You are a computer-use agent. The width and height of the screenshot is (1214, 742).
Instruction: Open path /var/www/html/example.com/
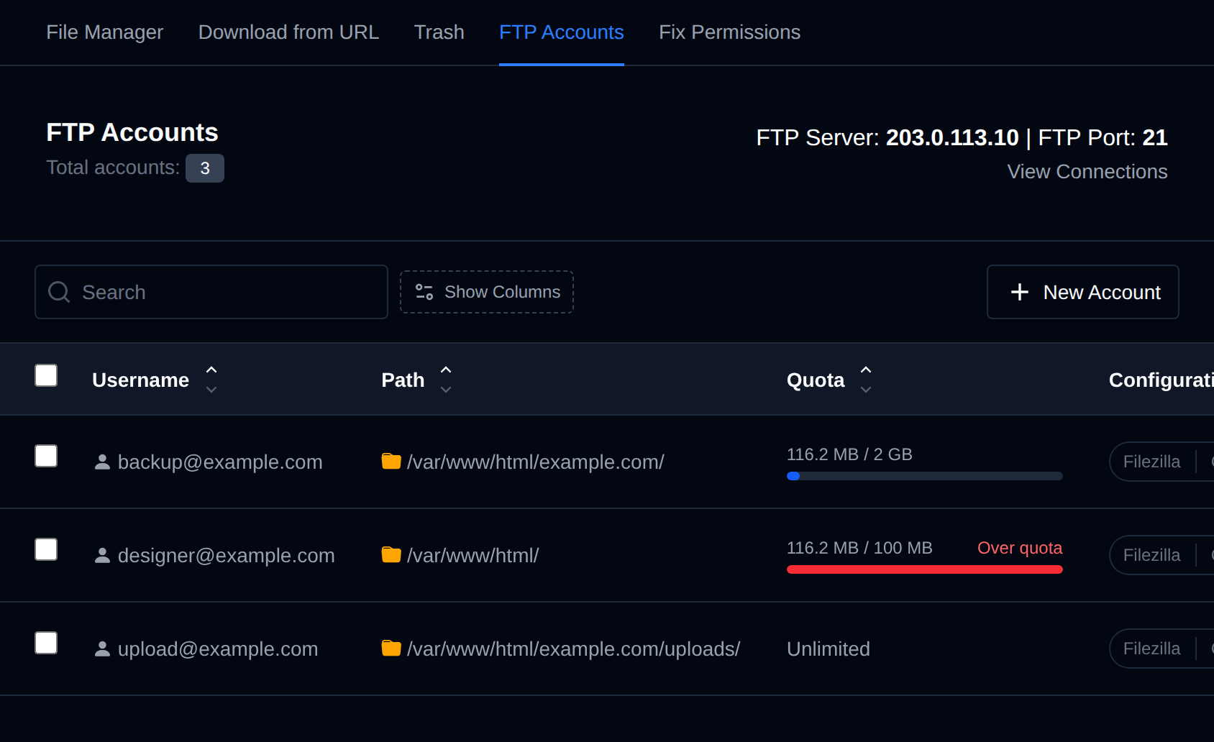[x=536, y=462]
